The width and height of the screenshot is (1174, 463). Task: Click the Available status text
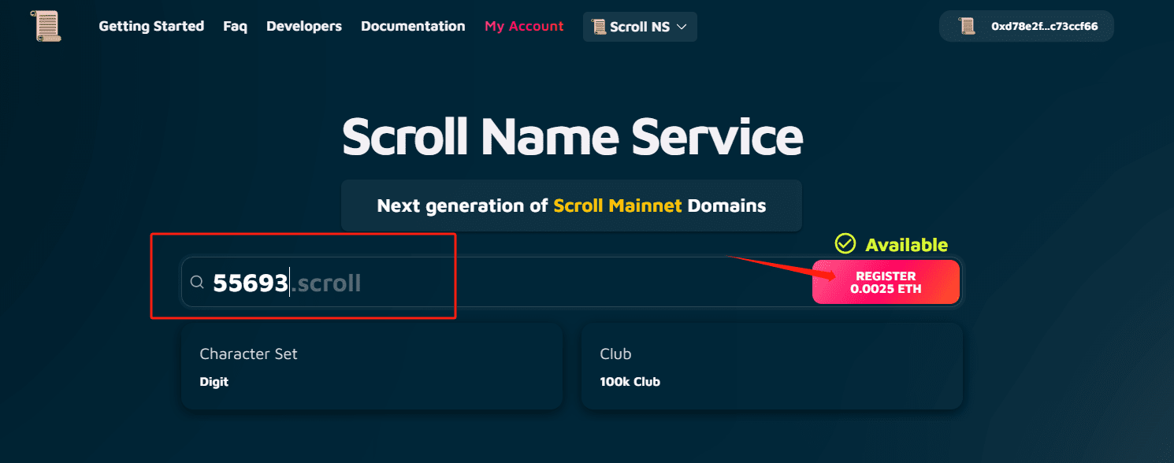[x=906, y=245]
